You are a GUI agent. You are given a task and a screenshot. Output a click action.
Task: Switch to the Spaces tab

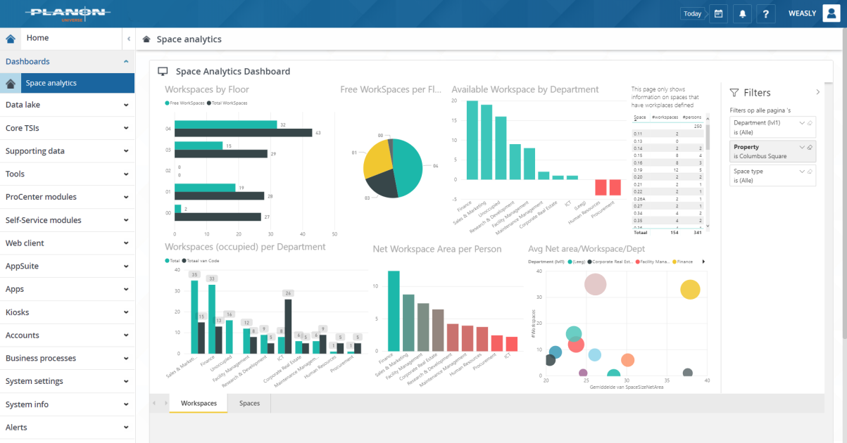[250, 403]
